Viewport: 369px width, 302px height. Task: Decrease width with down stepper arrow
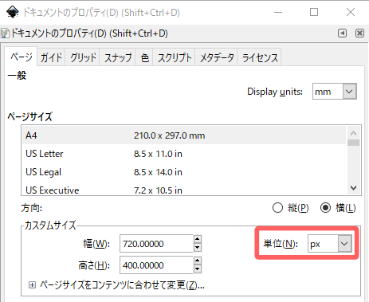coord(198,248)
